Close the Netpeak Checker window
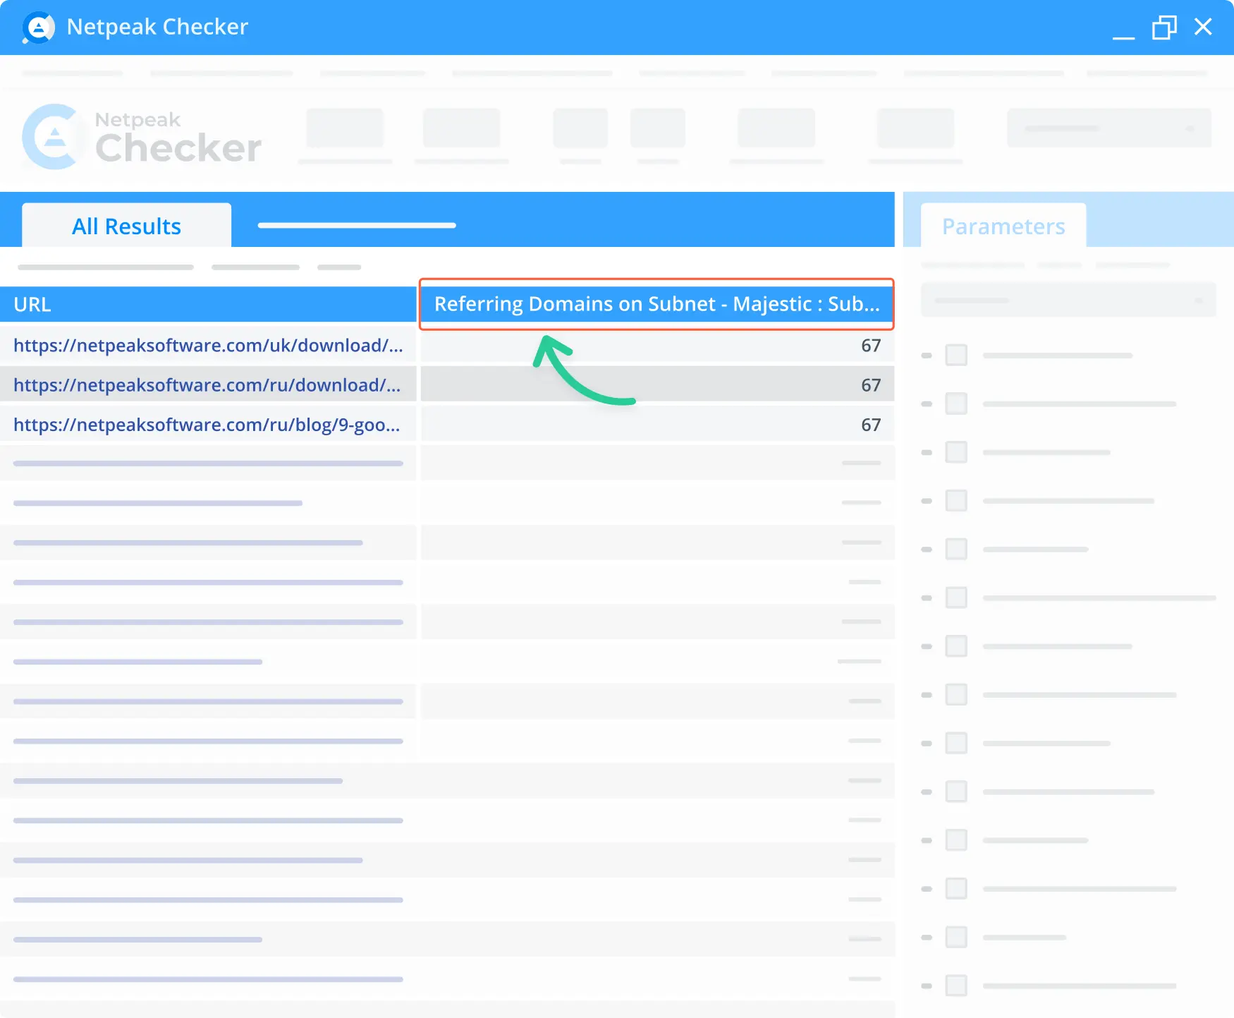This screenshot has height=1018, width=1234. click(x=1203, y=27)
